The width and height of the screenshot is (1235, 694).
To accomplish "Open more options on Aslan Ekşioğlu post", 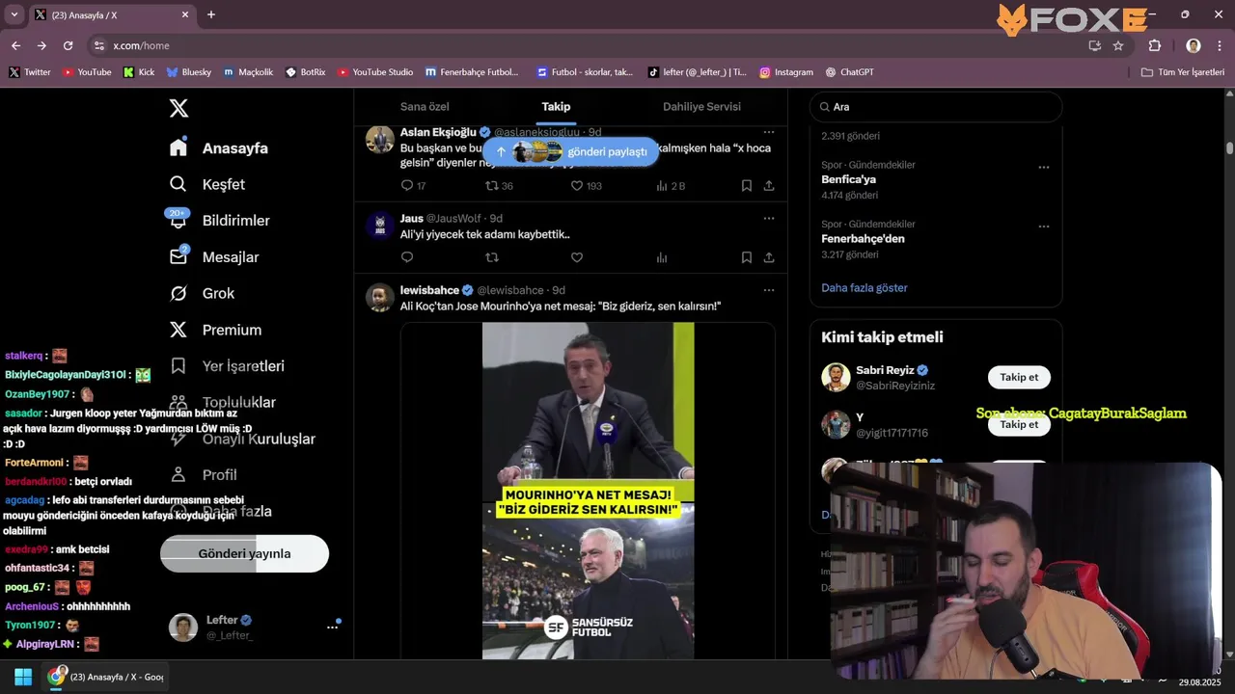I will (x=769, y=132).
